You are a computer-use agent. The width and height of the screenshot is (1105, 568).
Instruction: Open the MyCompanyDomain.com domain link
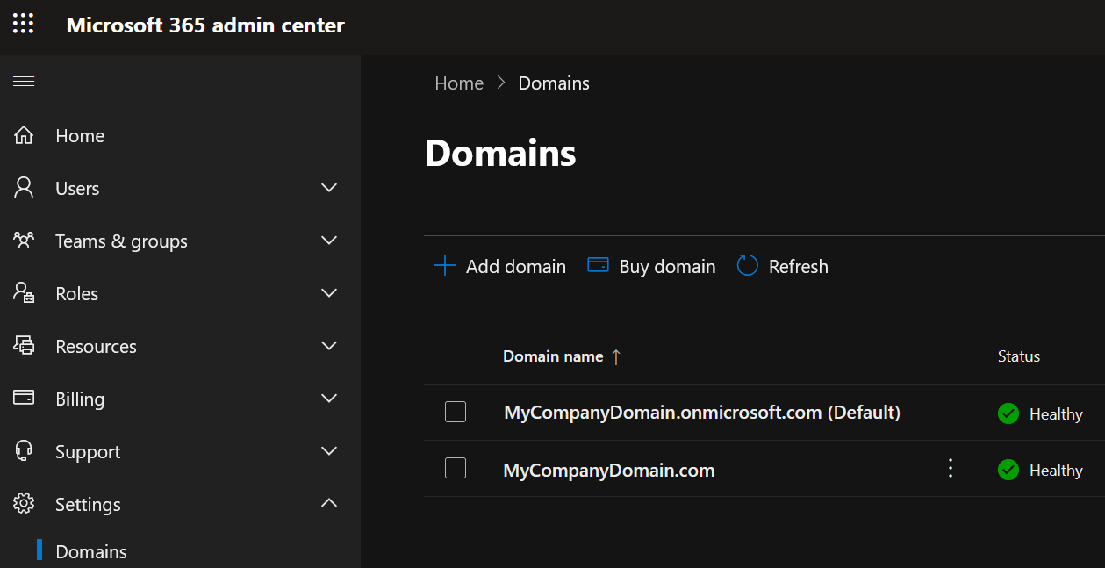click(x=609, y=471)
